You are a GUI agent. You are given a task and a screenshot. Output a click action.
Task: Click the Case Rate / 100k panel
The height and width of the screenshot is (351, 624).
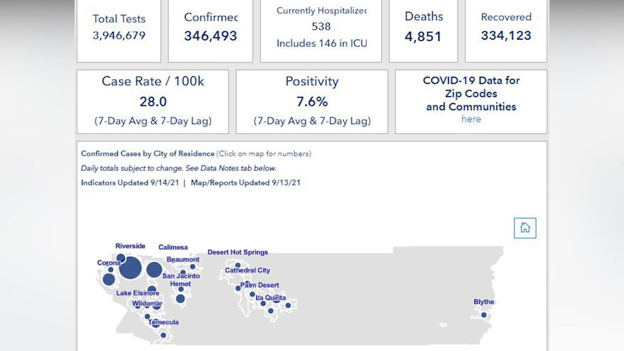pos(153,101)
